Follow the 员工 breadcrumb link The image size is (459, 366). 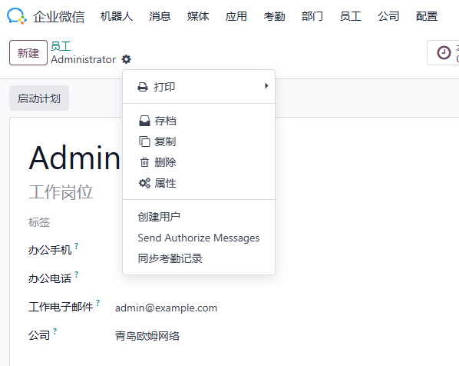61,46
